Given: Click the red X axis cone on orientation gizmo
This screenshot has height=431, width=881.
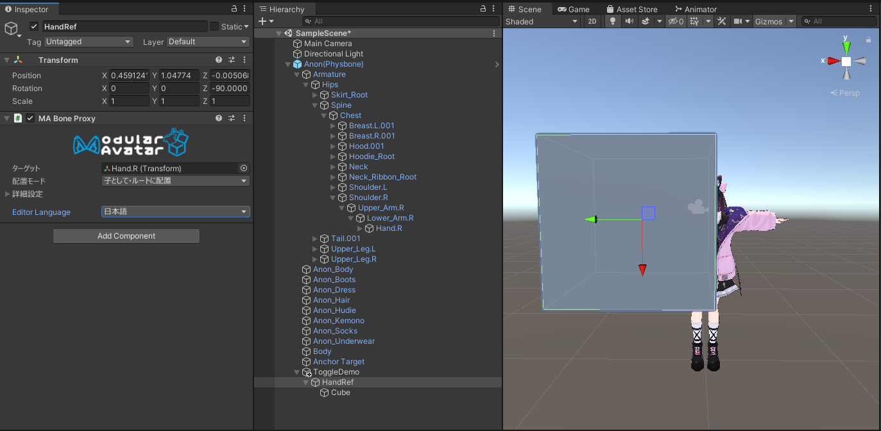Looking at the screenshot, I should click(x=833, y=61).
